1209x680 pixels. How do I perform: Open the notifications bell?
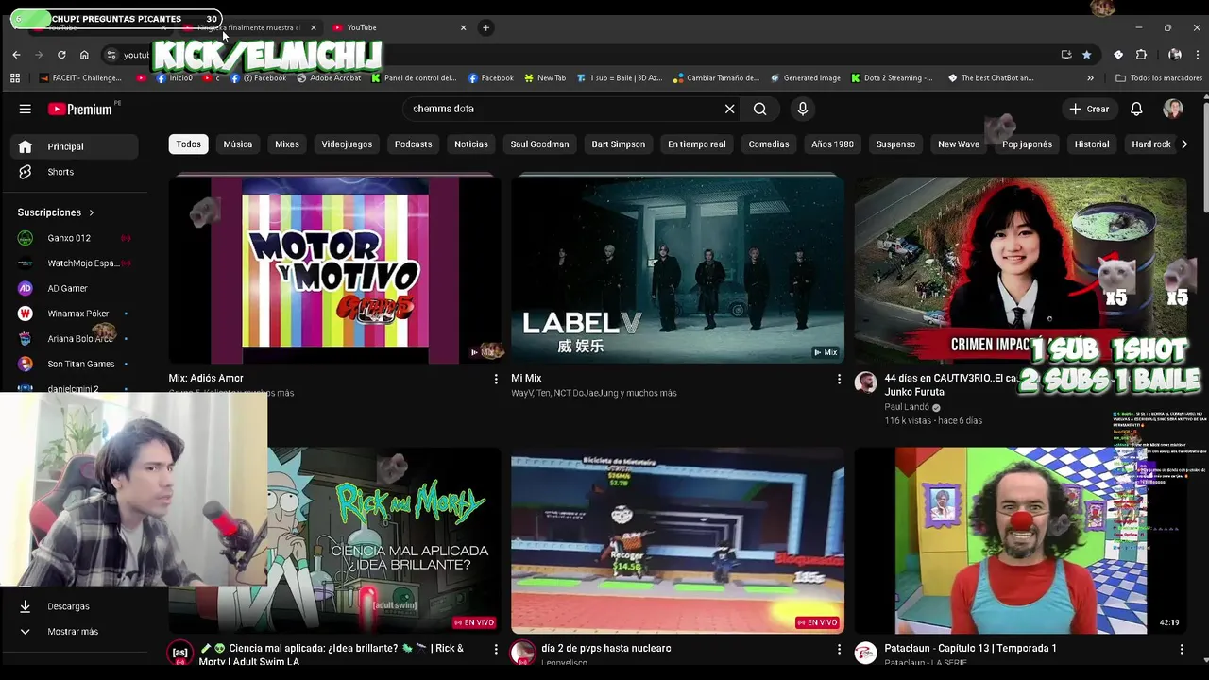pyautogui.click(x=1136, y=109)
